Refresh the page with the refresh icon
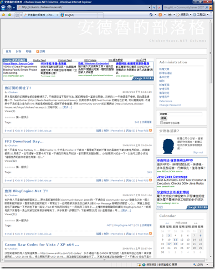 [154, 7]
